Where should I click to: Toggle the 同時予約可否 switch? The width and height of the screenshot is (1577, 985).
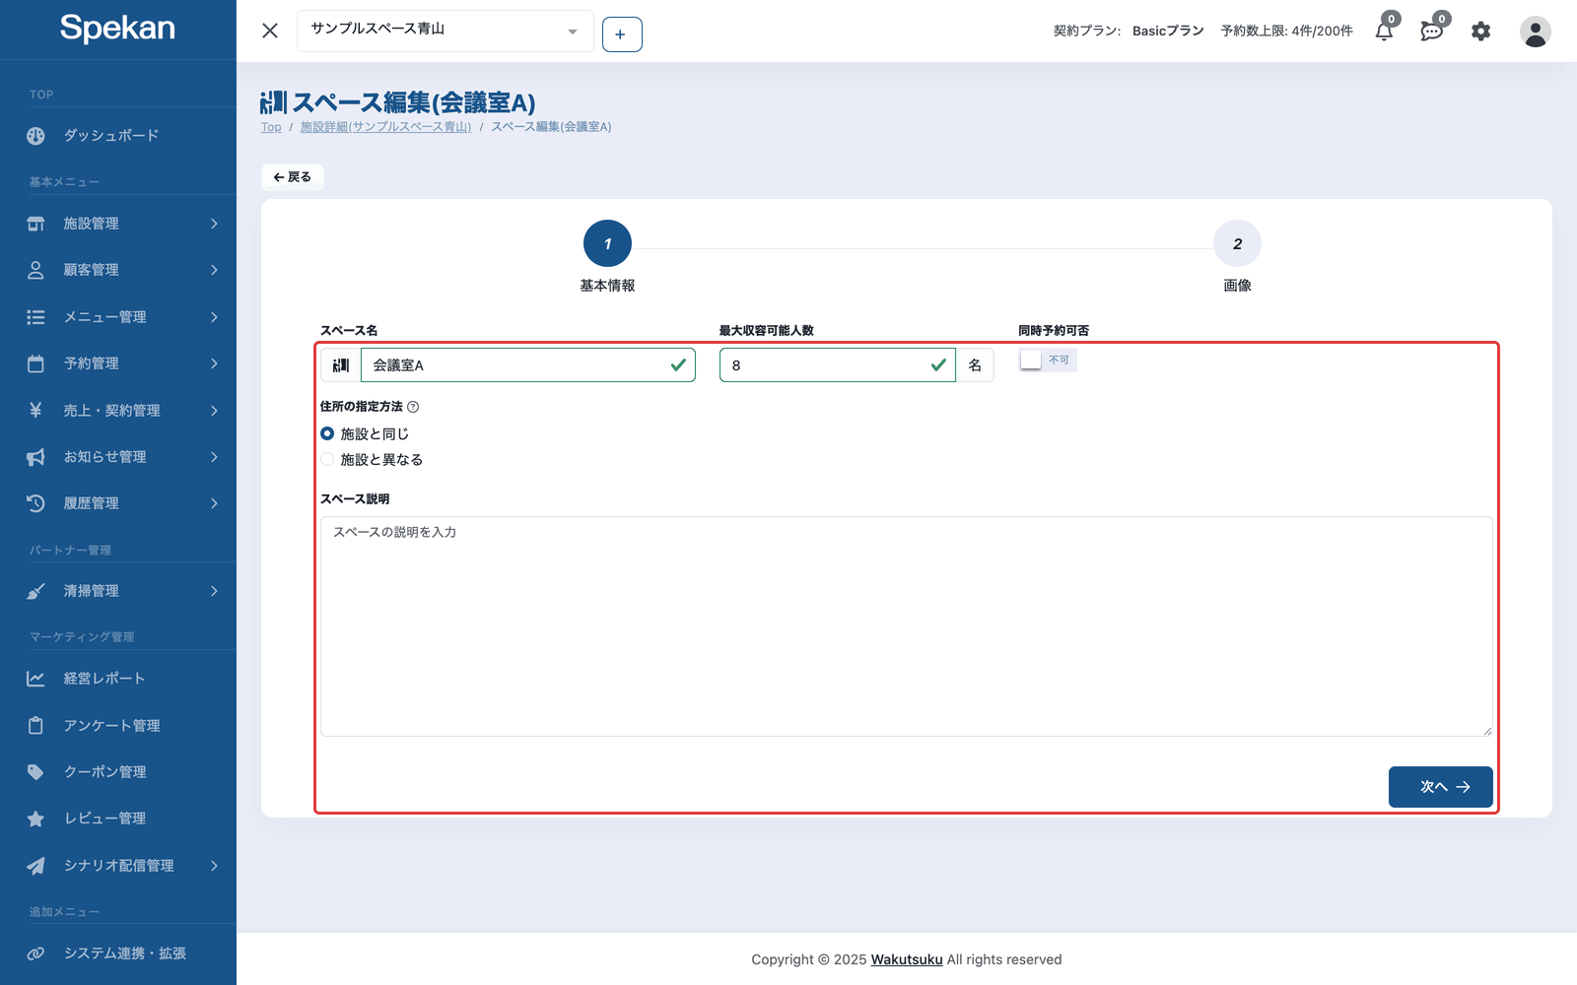pos(1047,361)
